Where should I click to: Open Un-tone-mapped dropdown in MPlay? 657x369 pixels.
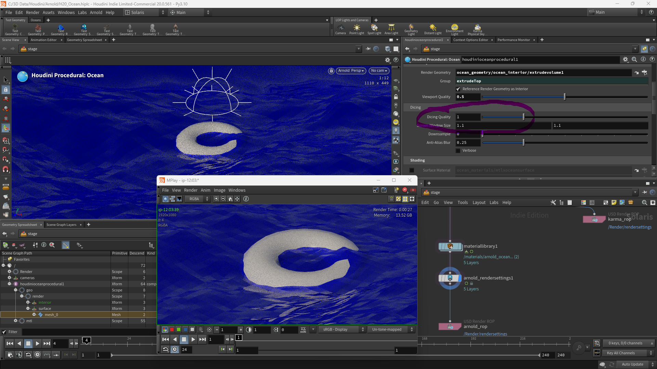391,330
